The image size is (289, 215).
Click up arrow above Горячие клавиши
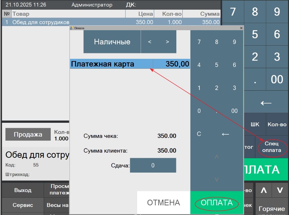pyautogui.click(x=264, y=190)
